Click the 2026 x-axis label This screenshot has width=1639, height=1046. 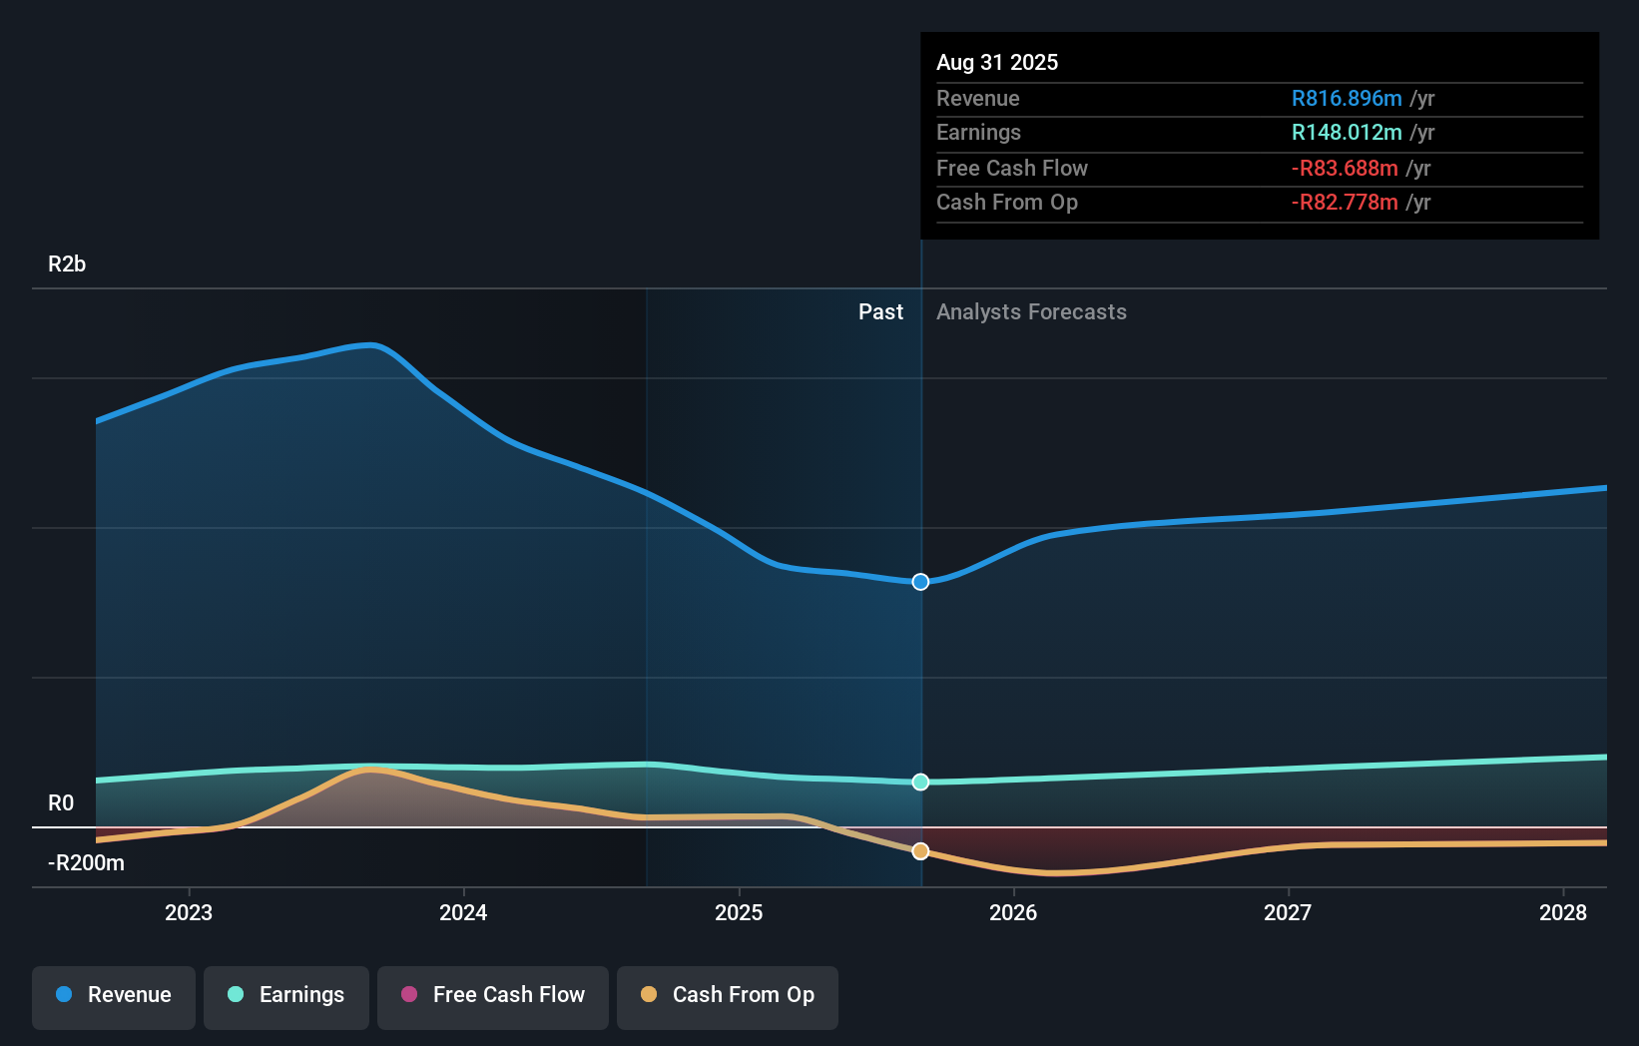pyautogui.click(x=1013, y=912)
